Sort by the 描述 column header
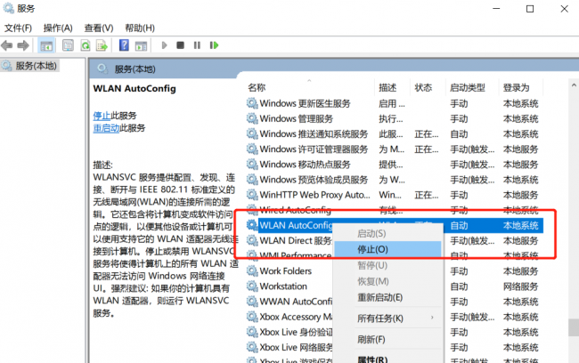579x363 pixels. 387,87
